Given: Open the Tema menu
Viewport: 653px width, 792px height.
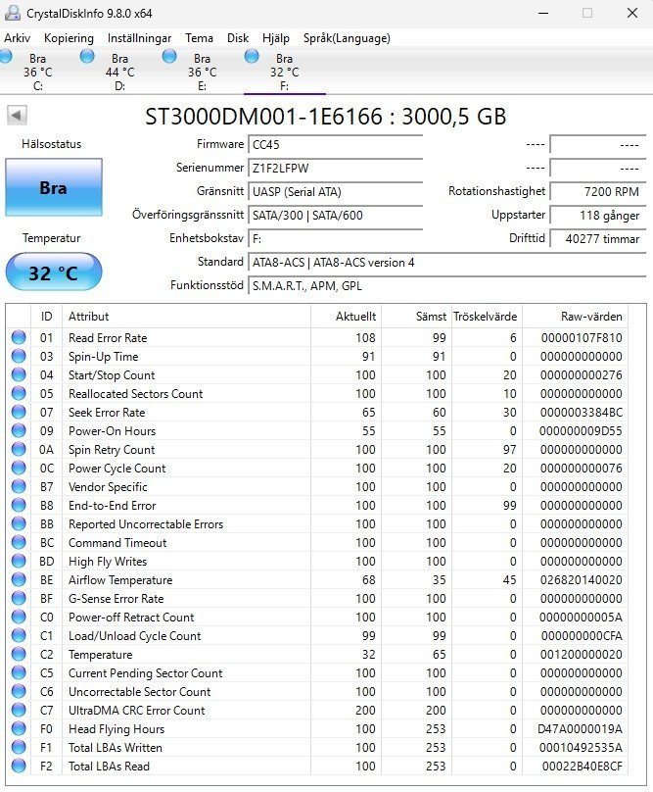Looking at the screenshot, I should pos(199,38).
